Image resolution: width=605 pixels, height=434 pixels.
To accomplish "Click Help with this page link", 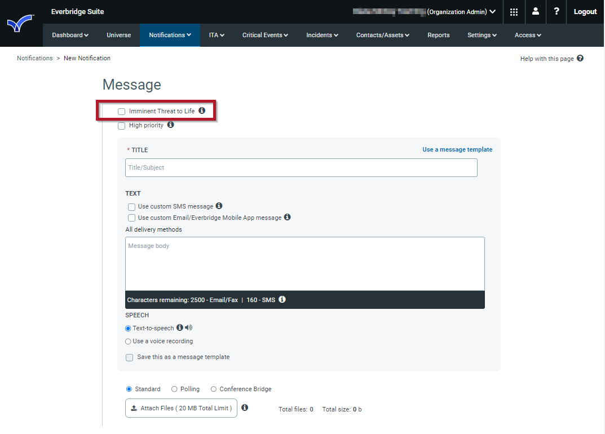I will [x=547, y=59].
